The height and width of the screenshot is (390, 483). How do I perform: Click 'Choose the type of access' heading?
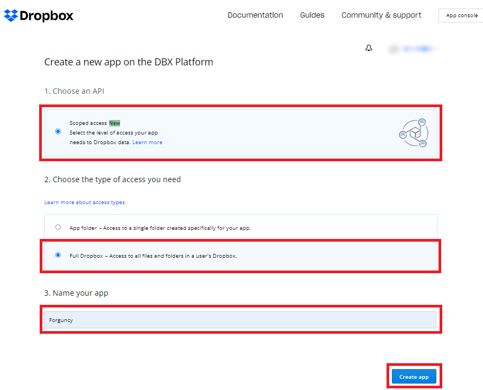click(x=113, y=179)
